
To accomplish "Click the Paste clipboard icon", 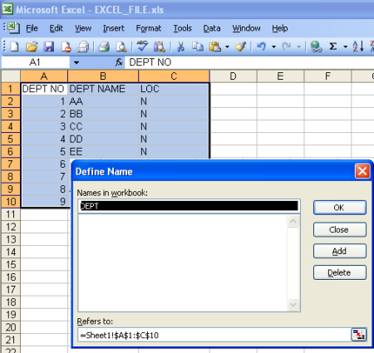I will pos(215,47).
